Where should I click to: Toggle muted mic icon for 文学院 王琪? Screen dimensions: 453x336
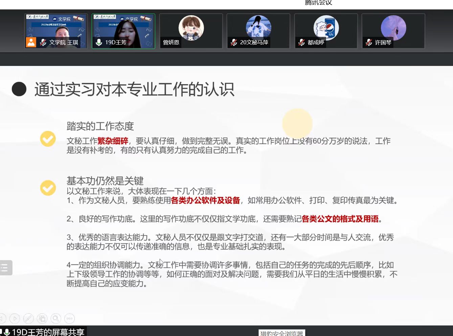coord(43,42)
